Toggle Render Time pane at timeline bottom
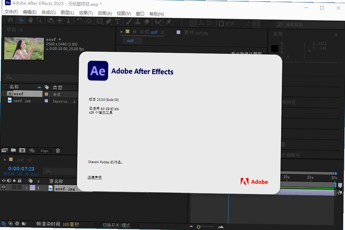 point(24,224)
